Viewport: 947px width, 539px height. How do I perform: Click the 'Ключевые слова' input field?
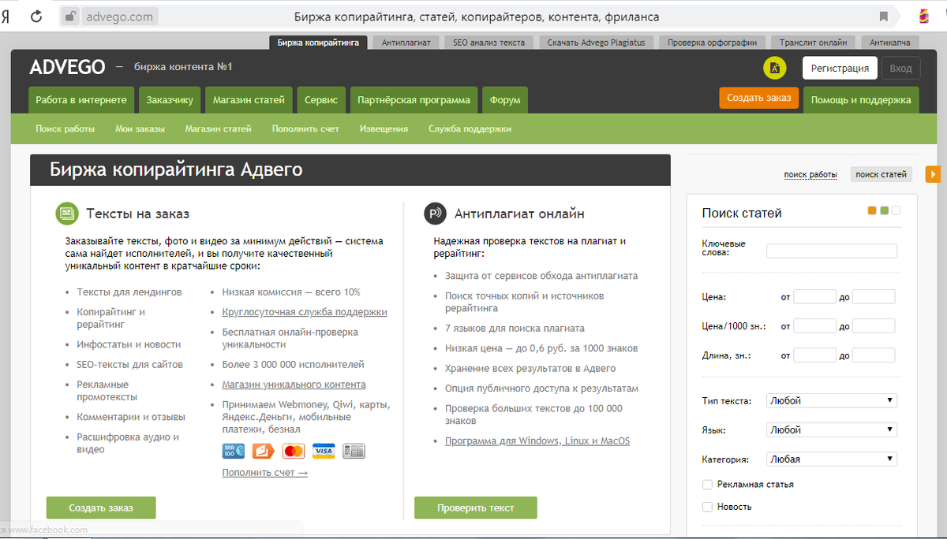(832, 251)
